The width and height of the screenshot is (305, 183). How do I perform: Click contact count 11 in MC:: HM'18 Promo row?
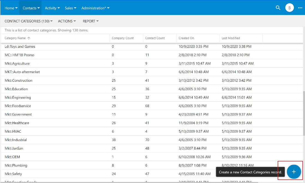click(147, 55)
